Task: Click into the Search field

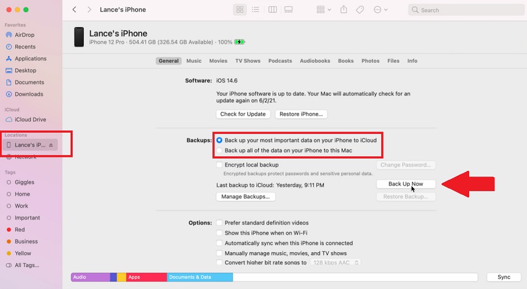Action: click(466, 10)
